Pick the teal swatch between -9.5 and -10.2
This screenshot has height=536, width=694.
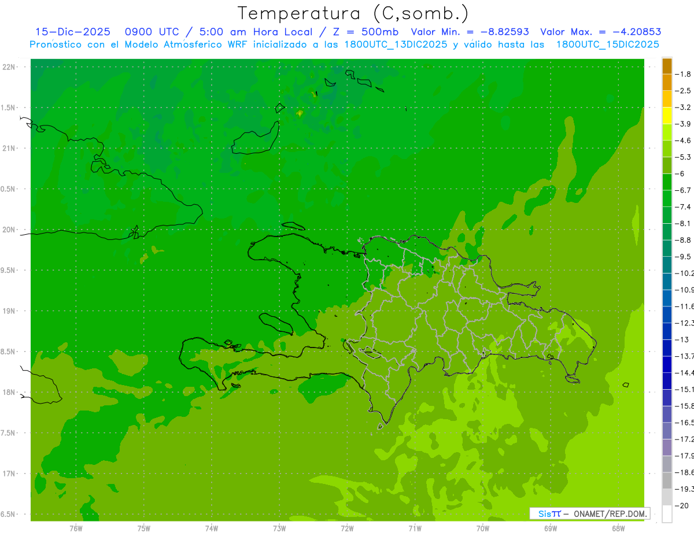(667, 265)
